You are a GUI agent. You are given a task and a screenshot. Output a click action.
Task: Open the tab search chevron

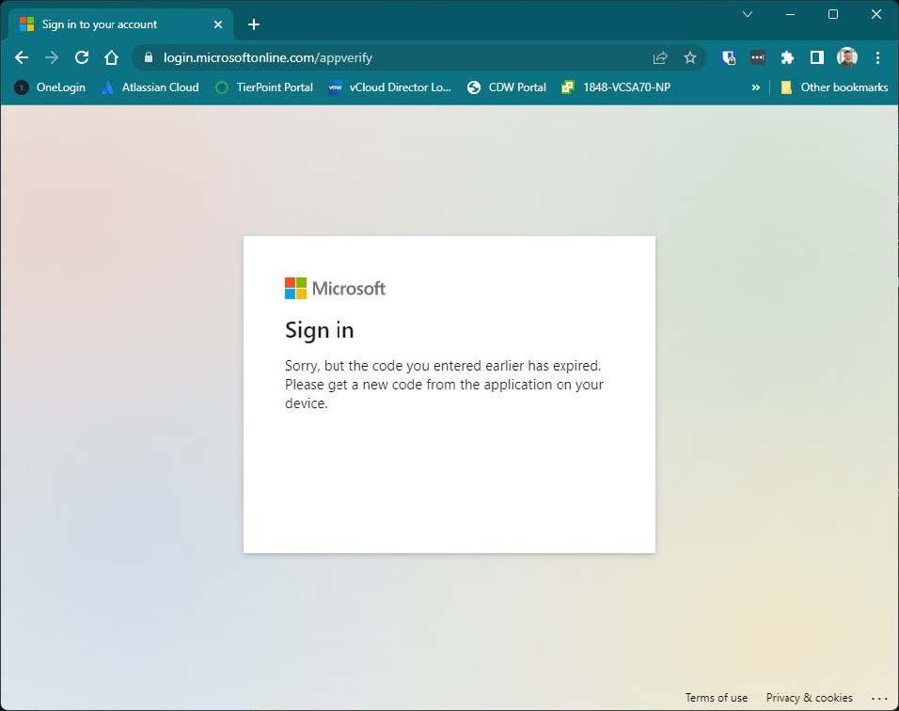tap(747, 14)
